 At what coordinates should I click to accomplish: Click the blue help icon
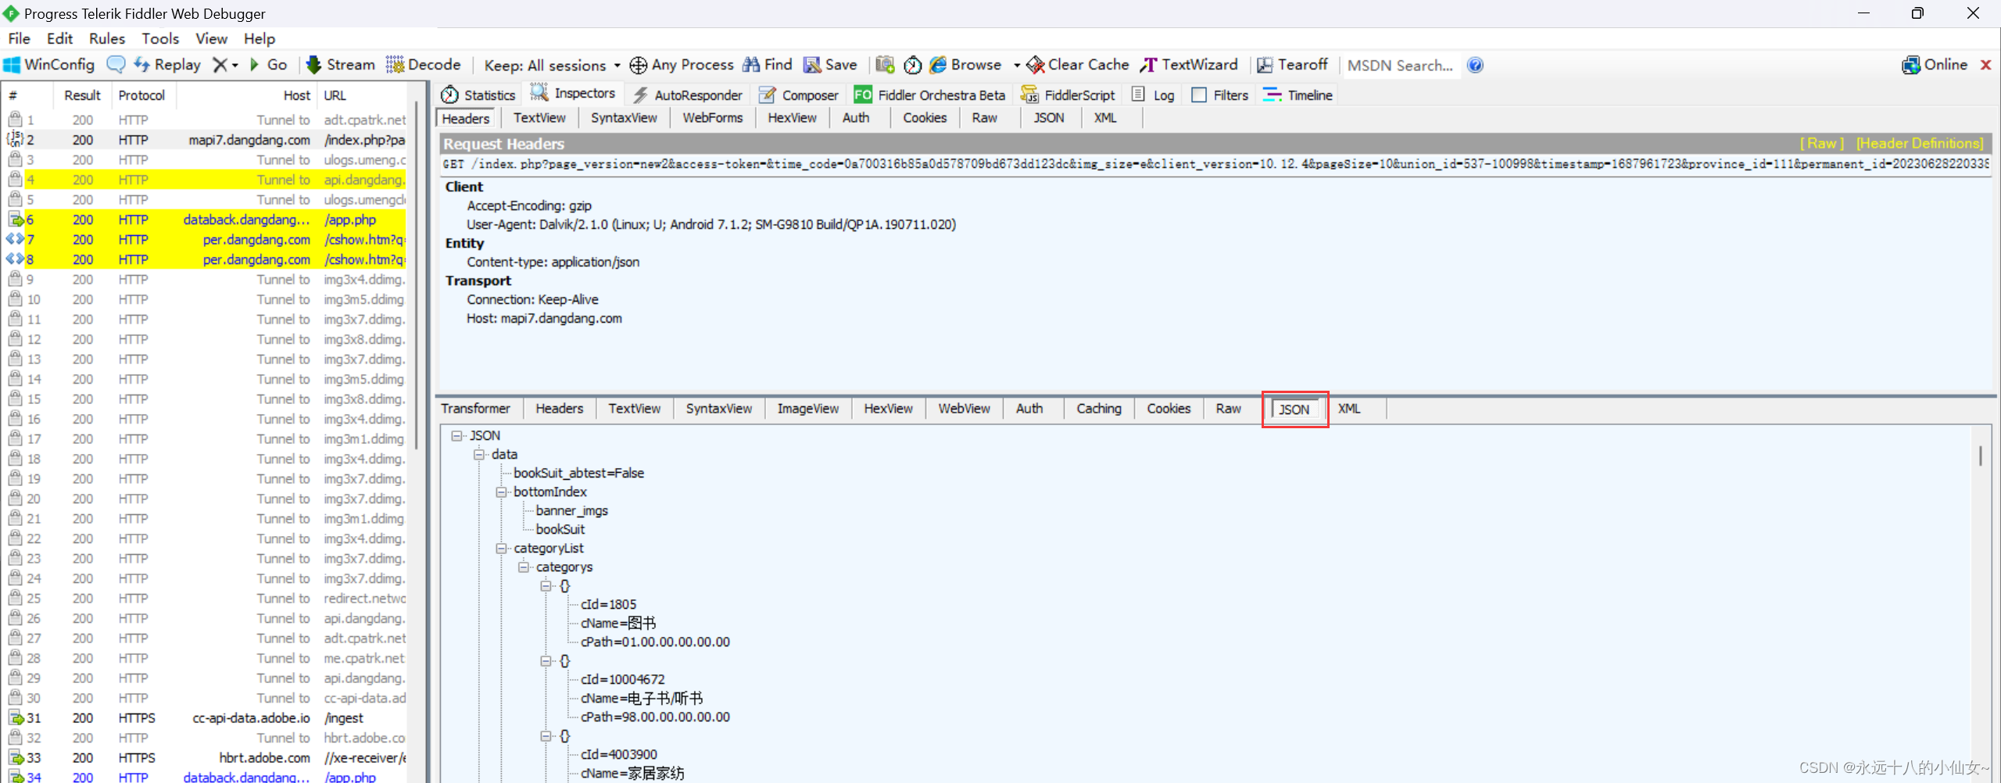pos(1475,65)
